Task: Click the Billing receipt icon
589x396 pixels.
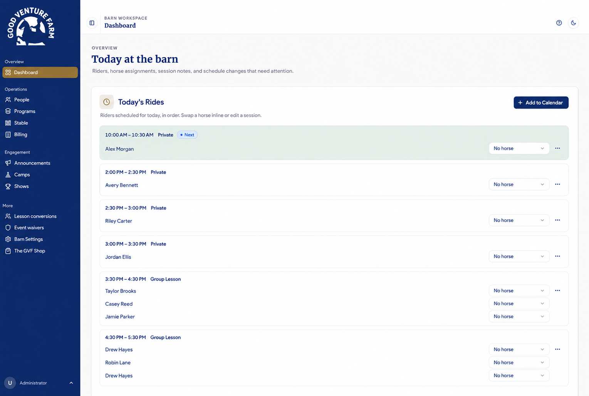Action: click(8, 135)
